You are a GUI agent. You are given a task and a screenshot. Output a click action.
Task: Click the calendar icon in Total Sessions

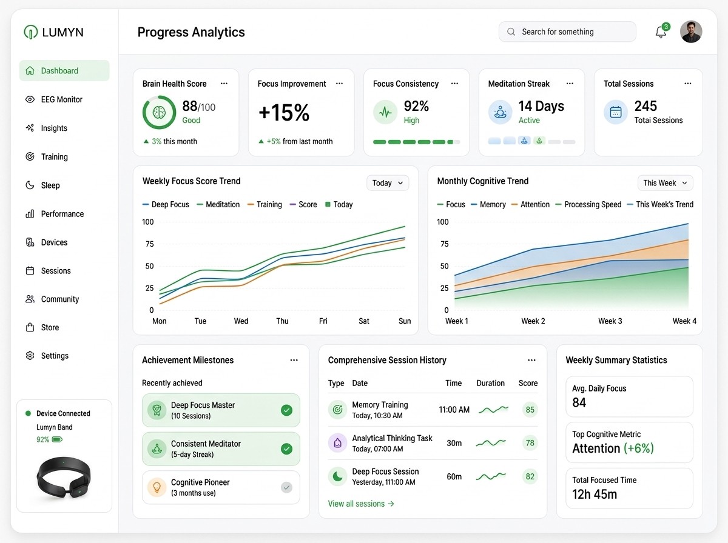(x=615, y=112)
